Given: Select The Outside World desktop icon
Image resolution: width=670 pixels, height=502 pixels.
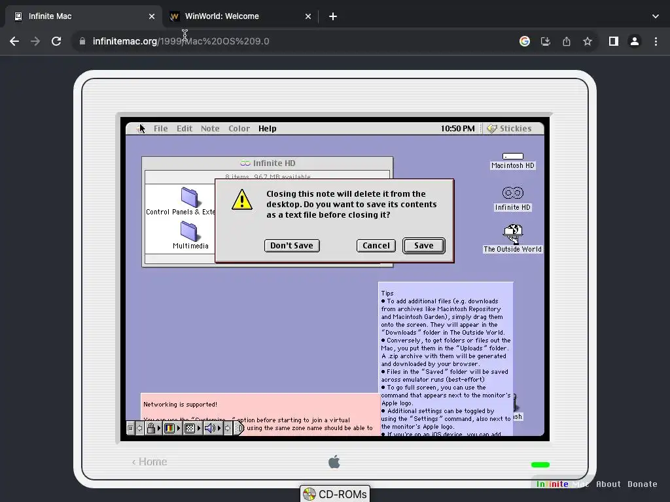Looking at the screenshot, I should (x=513, y=239).
